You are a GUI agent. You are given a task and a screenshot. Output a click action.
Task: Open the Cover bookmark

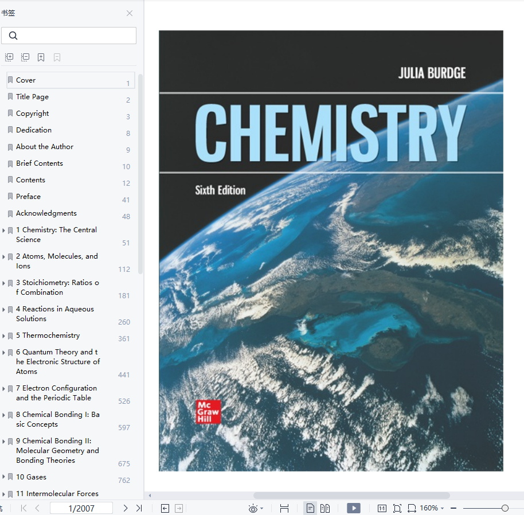pyautogui.click(x=71, y=80)
